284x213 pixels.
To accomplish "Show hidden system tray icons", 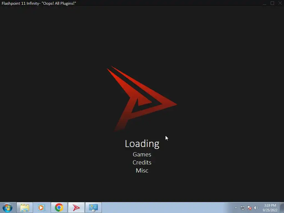I will click(236, 208).
